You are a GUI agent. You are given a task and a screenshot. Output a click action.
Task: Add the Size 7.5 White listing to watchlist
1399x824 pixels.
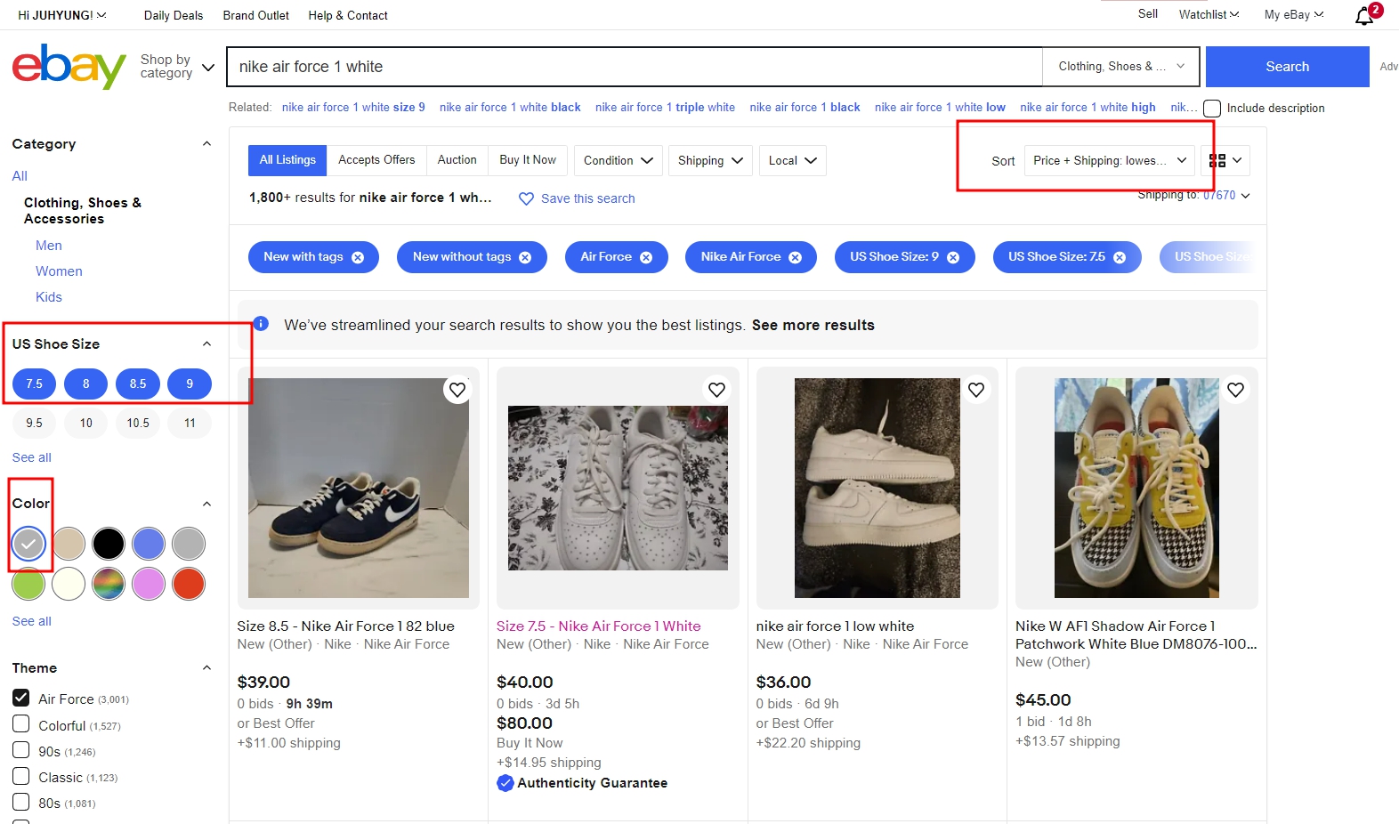[716, 390]
